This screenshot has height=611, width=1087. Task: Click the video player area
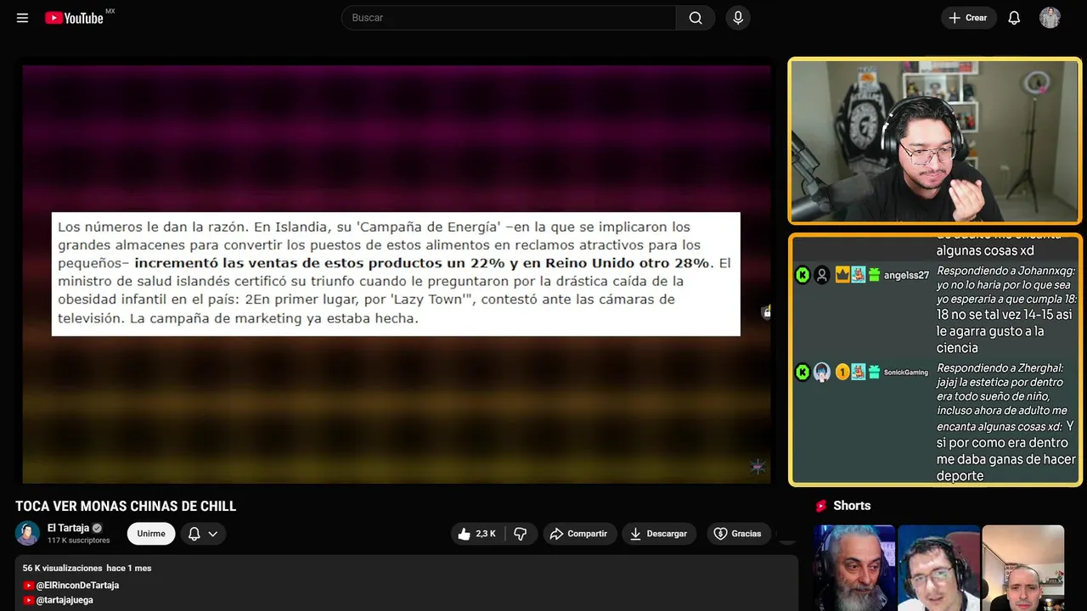point(396,274)
